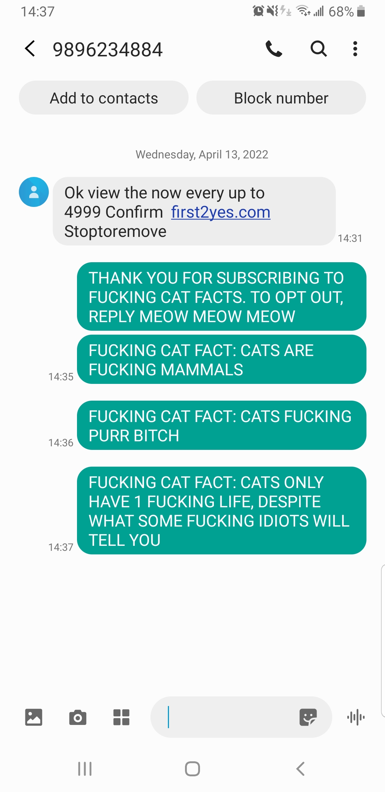385x792 pixels.
Task: Tap the Add to contacts button
Action: [104, 98]
